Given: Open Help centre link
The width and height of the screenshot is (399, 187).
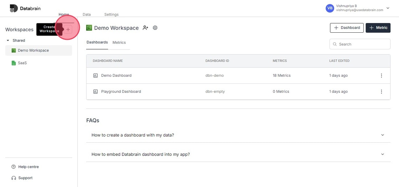Looking at the screenshot, I should click(28, 167).
